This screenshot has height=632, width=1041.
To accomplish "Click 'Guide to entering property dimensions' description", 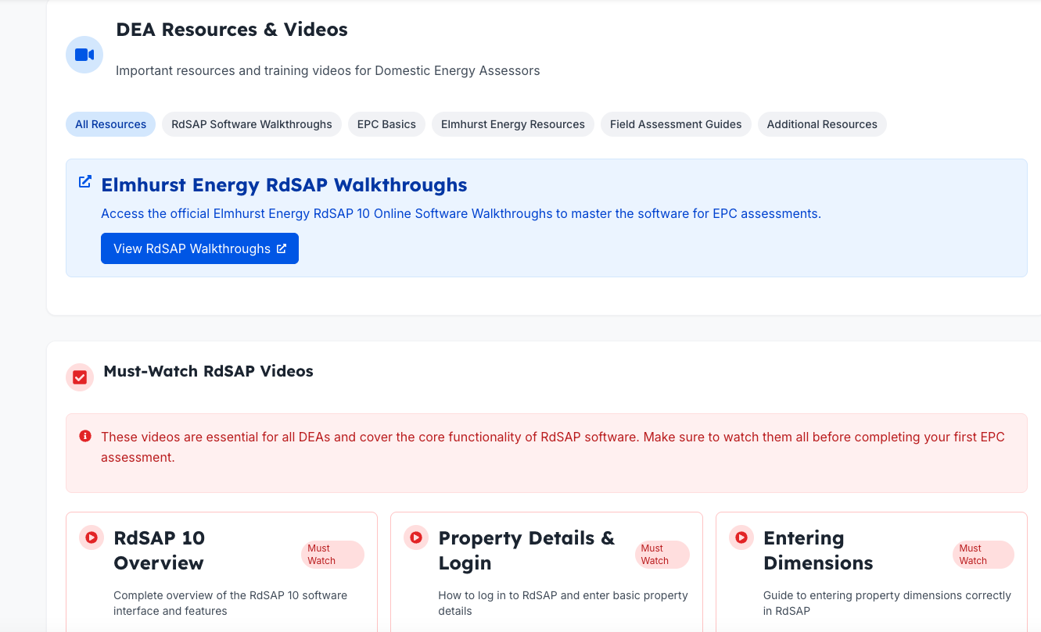I will tap(887, 603).
